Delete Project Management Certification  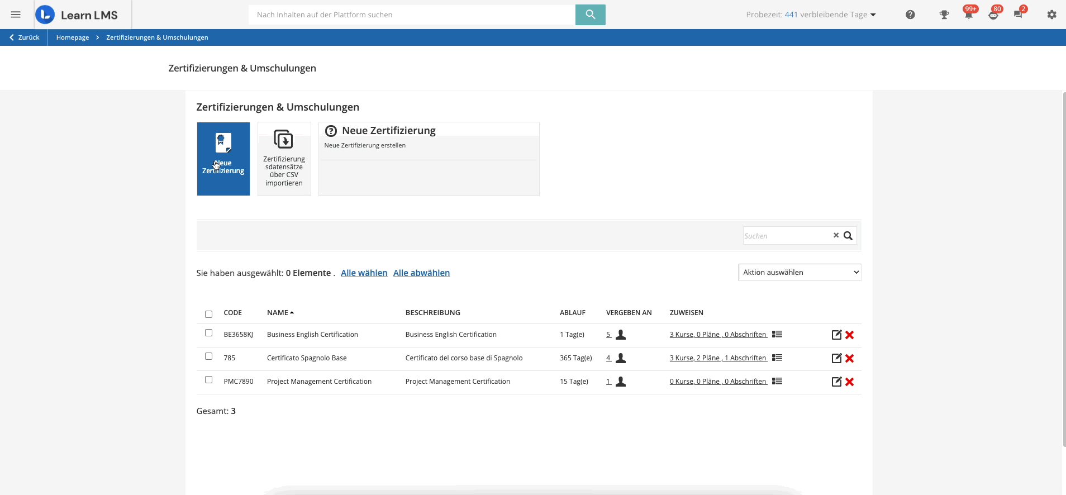click(849, 382)
